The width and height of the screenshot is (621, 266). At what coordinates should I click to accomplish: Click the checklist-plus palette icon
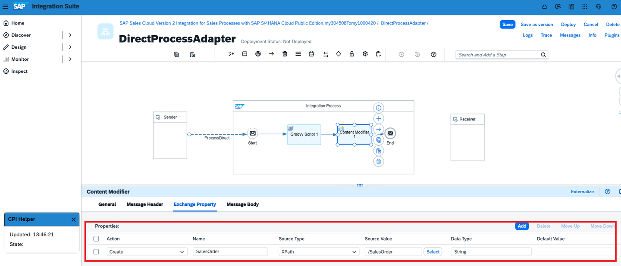tap(231, 54)
